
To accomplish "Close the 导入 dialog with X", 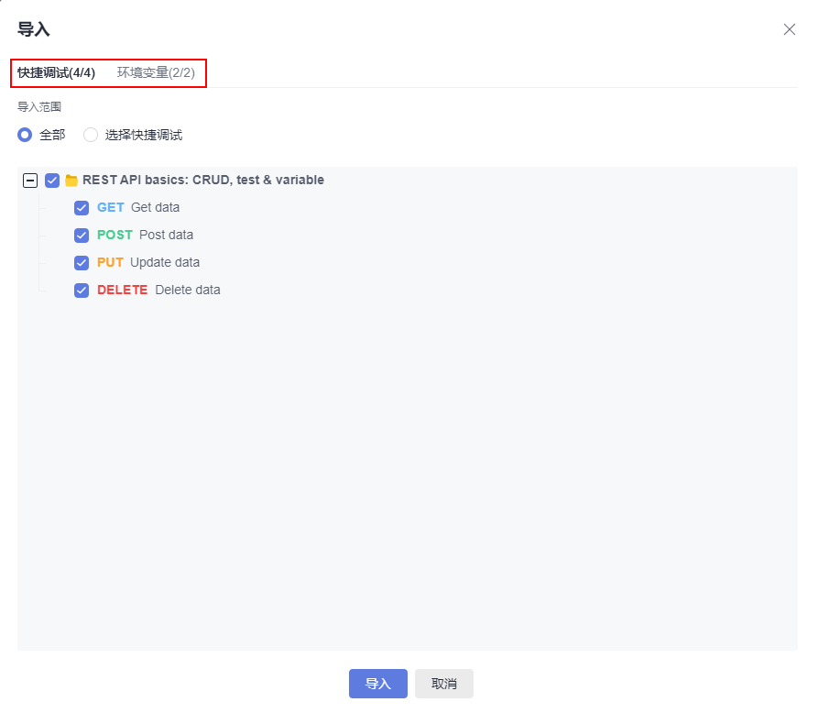I will click(x=789, y=29).
